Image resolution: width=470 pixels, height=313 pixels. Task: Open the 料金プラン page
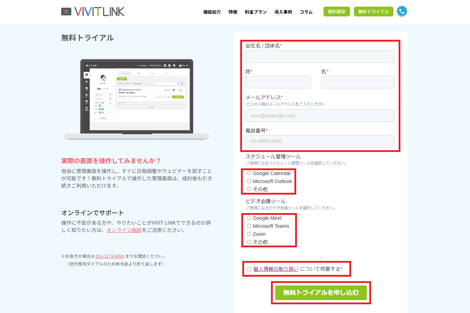[x=256, y=12]
